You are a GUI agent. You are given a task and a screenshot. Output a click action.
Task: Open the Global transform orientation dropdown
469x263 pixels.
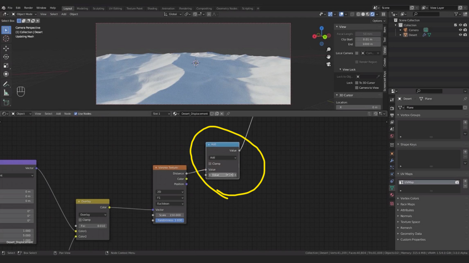pyautogui.click(x=173, y=14)
